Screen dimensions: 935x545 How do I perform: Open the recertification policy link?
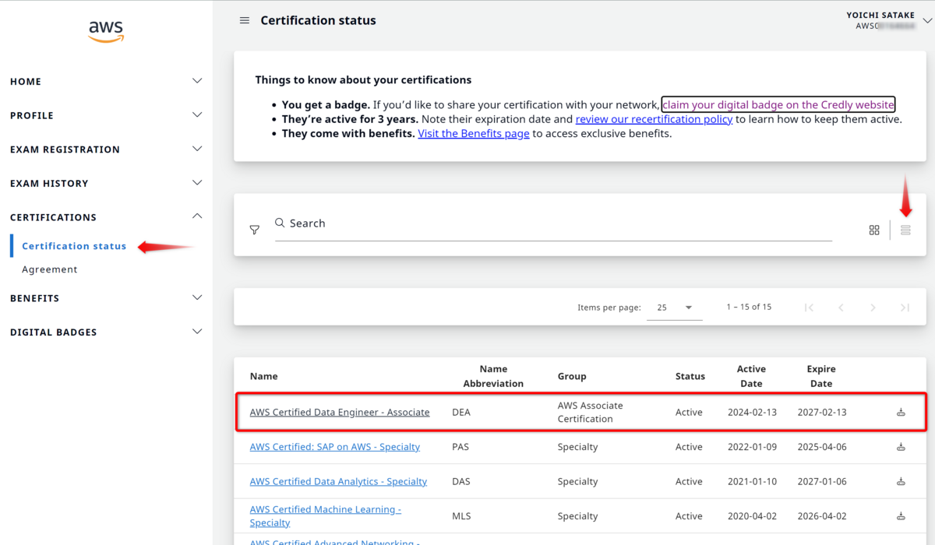(654, 118)
